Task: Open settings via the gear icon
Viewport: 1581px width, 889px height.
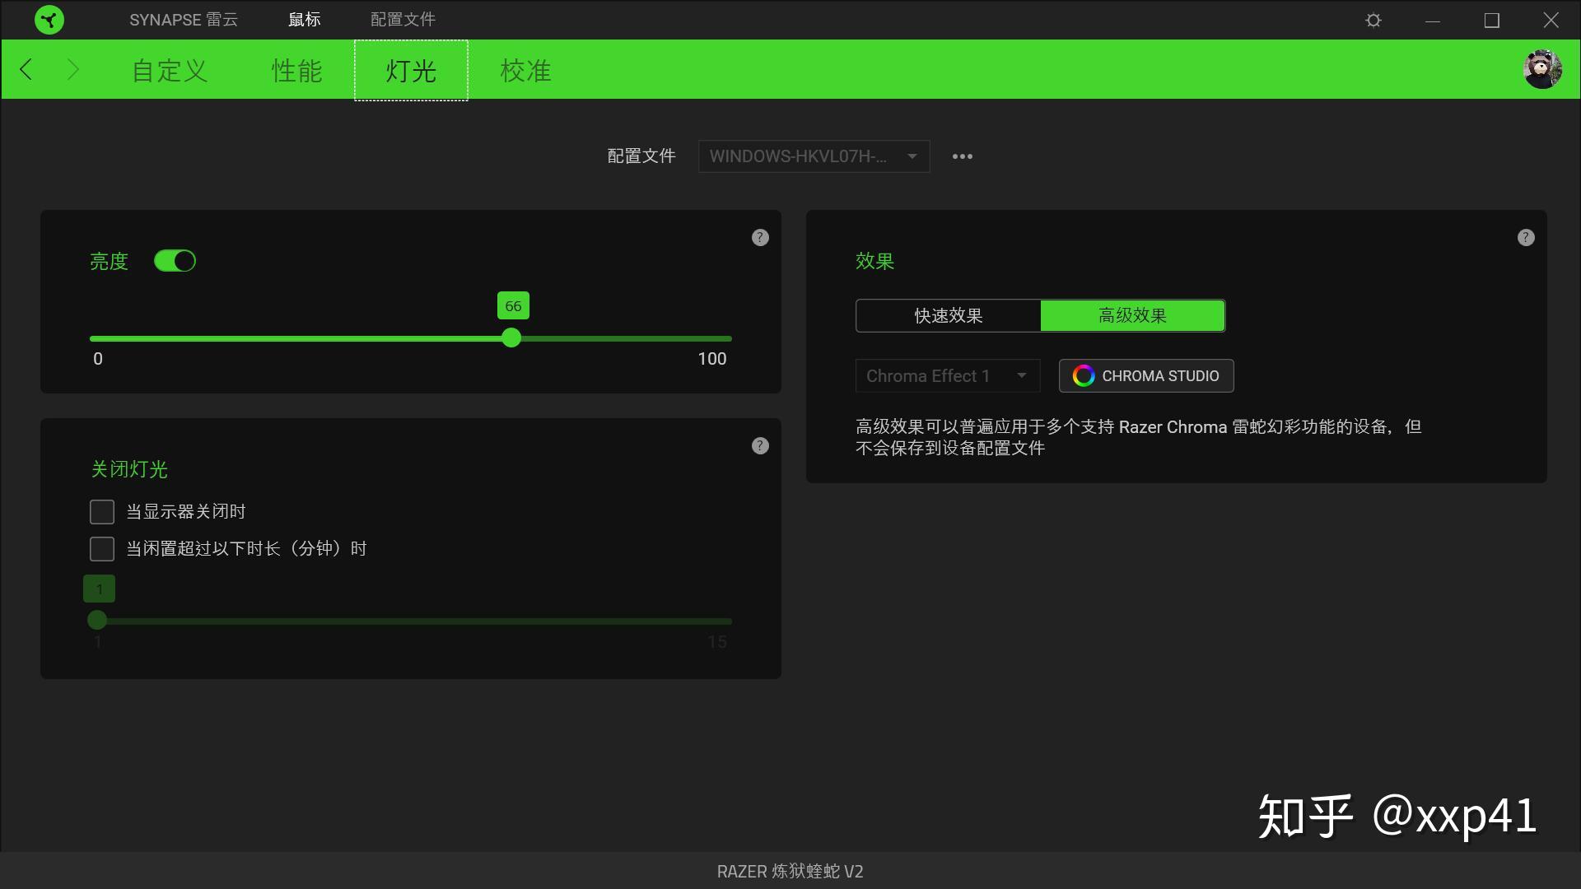Action: coord(1373,20)
